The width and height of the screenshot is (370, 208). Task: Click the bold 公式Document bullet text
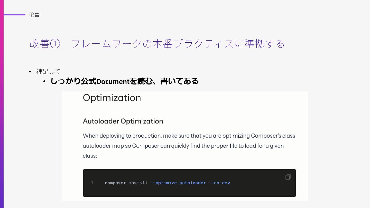point(125,81)
